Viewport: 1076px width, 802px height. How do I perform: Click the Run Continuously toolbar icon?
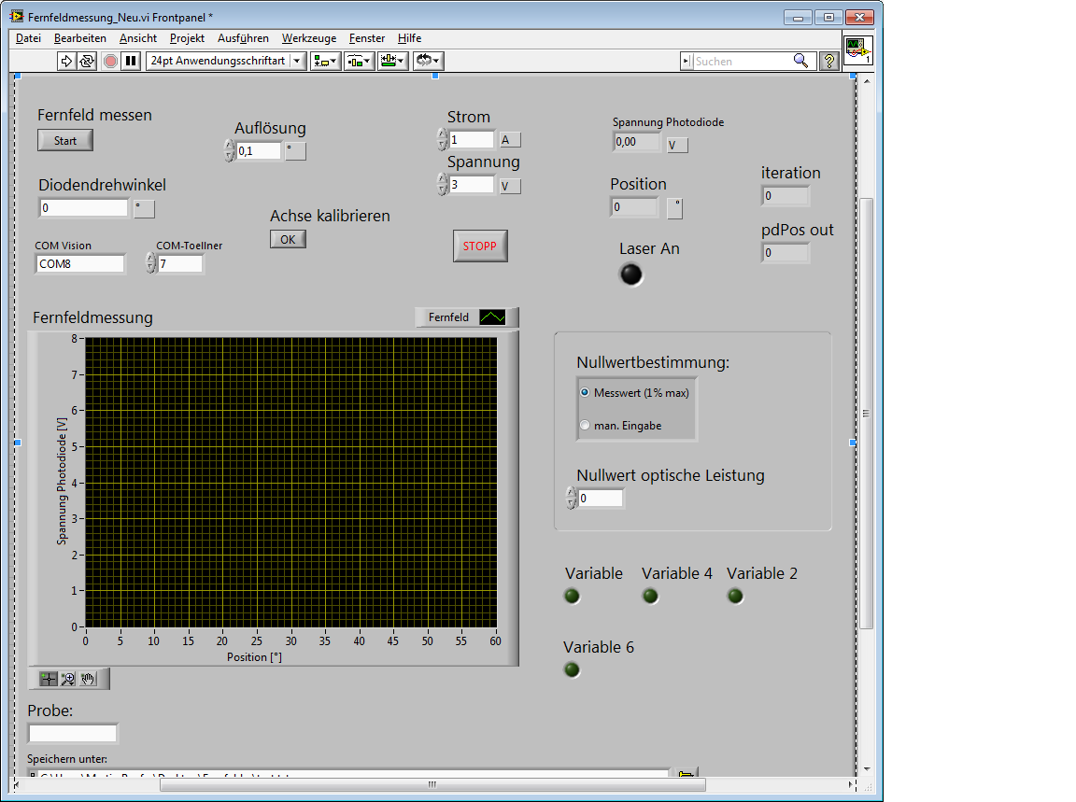[x=87, y=61]
